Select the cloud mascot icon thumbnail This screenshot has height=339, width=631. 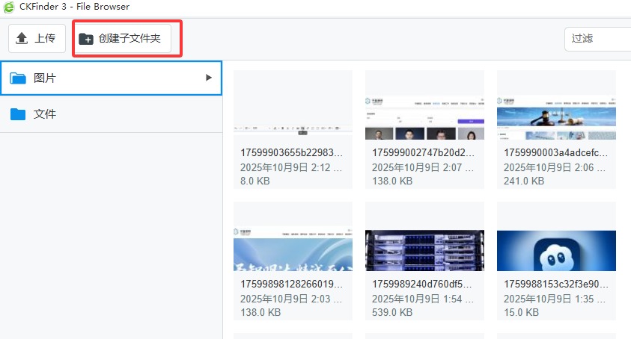click(x=556, y=236)
